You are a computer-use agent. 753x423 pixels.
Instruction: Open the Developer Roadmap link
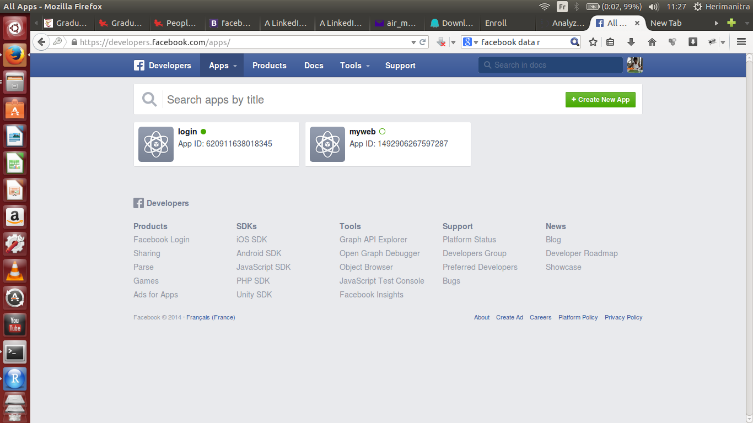point(582,253)
